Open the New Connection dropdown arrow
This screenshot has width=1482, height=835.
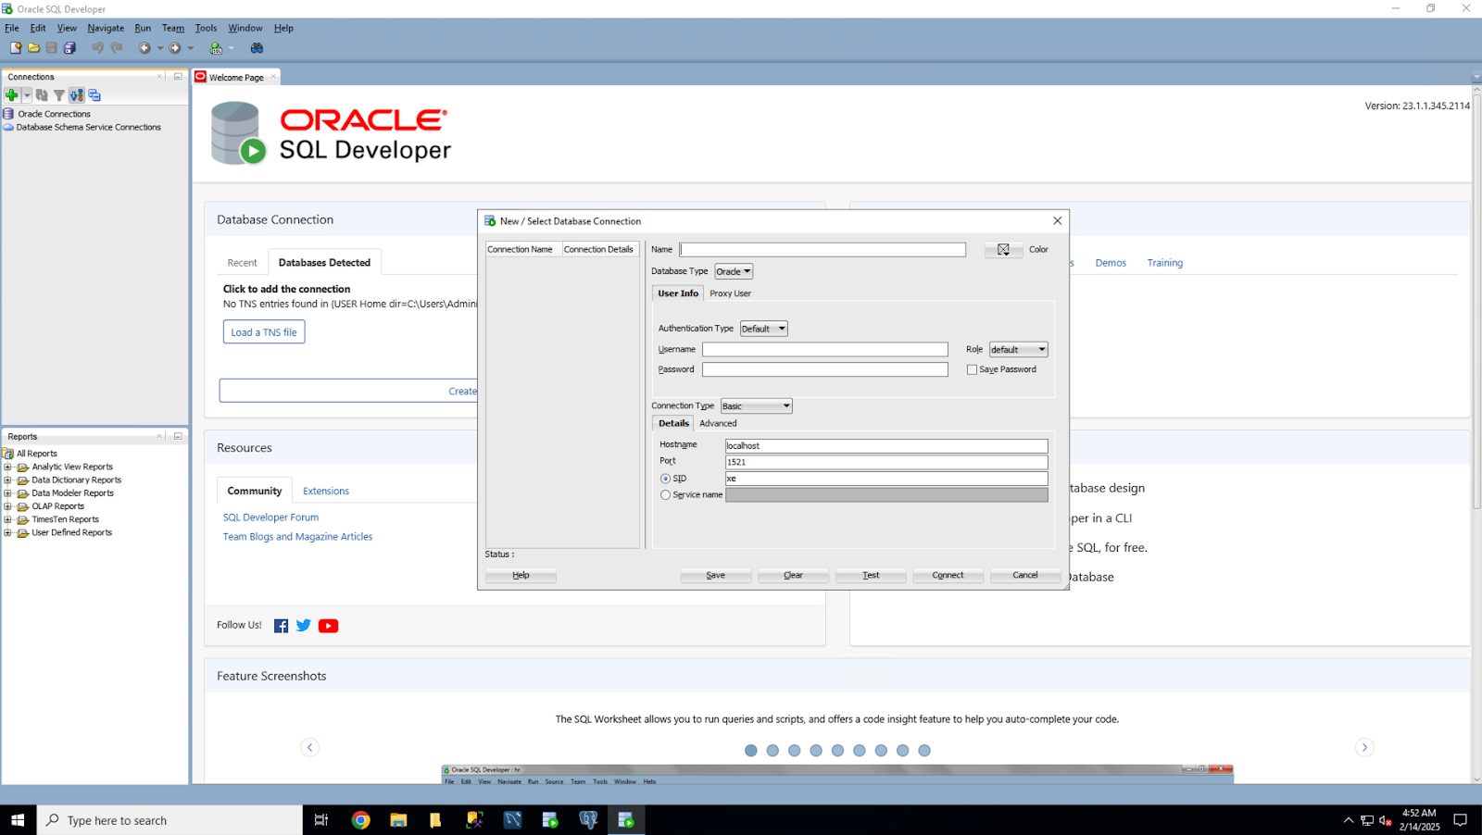tap(27, 94)
